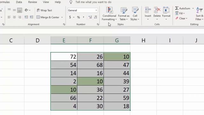The image size is (204, 115).
Task: Open the Formulas tab
Action: pos(5,2)
